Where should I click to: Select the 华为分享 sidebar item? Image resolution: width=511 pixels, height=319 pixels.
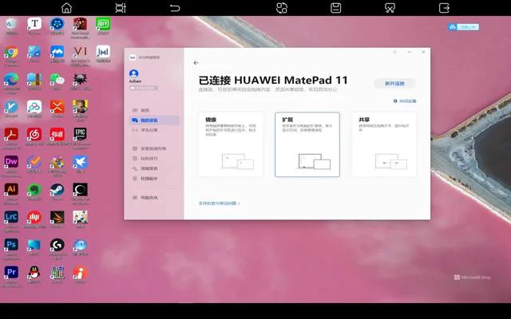[154, 130]
